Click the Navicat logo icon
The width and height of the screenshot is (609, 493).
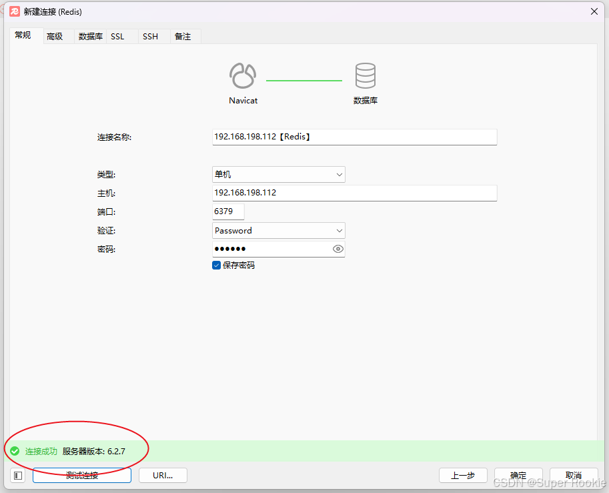pyautogui.click(x=243, y=76)
